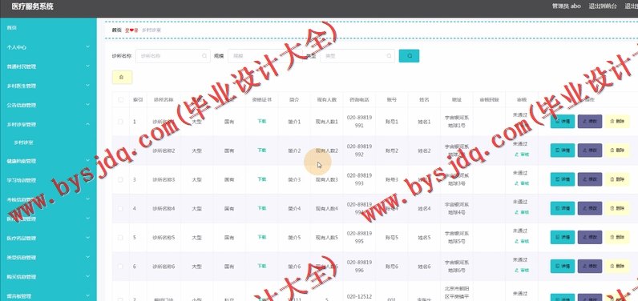Tick the select-all checkbox in table header
The width and height of the screenshot is (638, 301).
point(120,99)
